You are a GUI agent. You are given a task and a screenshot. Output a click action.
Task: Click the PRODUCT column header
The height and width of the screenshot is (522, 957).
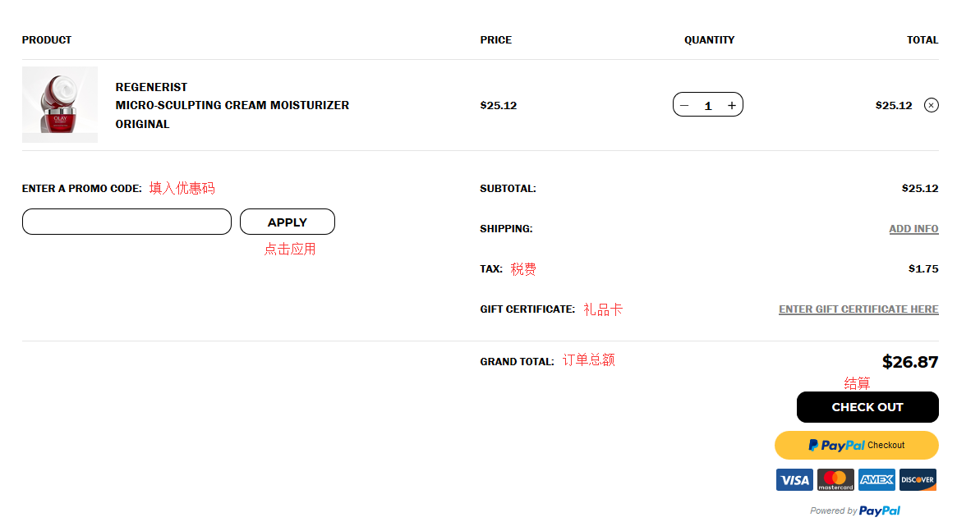click(47, 40)
